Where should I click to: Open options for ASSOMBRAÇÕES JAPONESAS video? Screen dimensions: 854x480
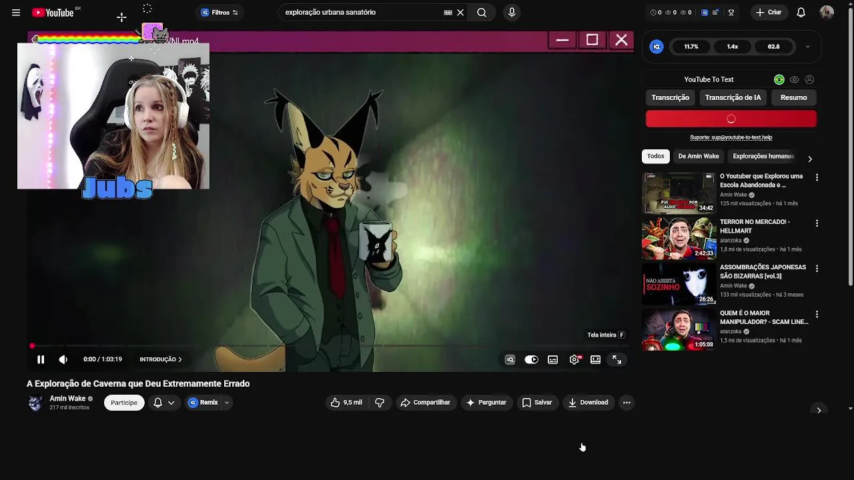tap(817, 268)
